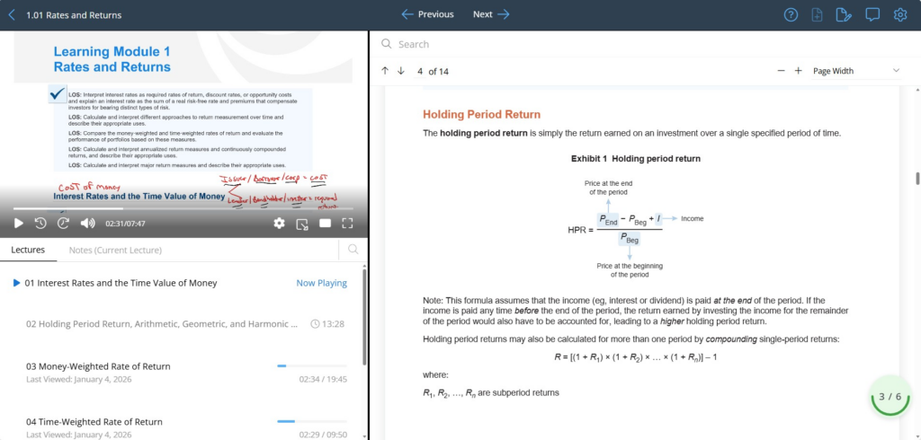Enter fullscreen video mode

[x=347, y=223]
